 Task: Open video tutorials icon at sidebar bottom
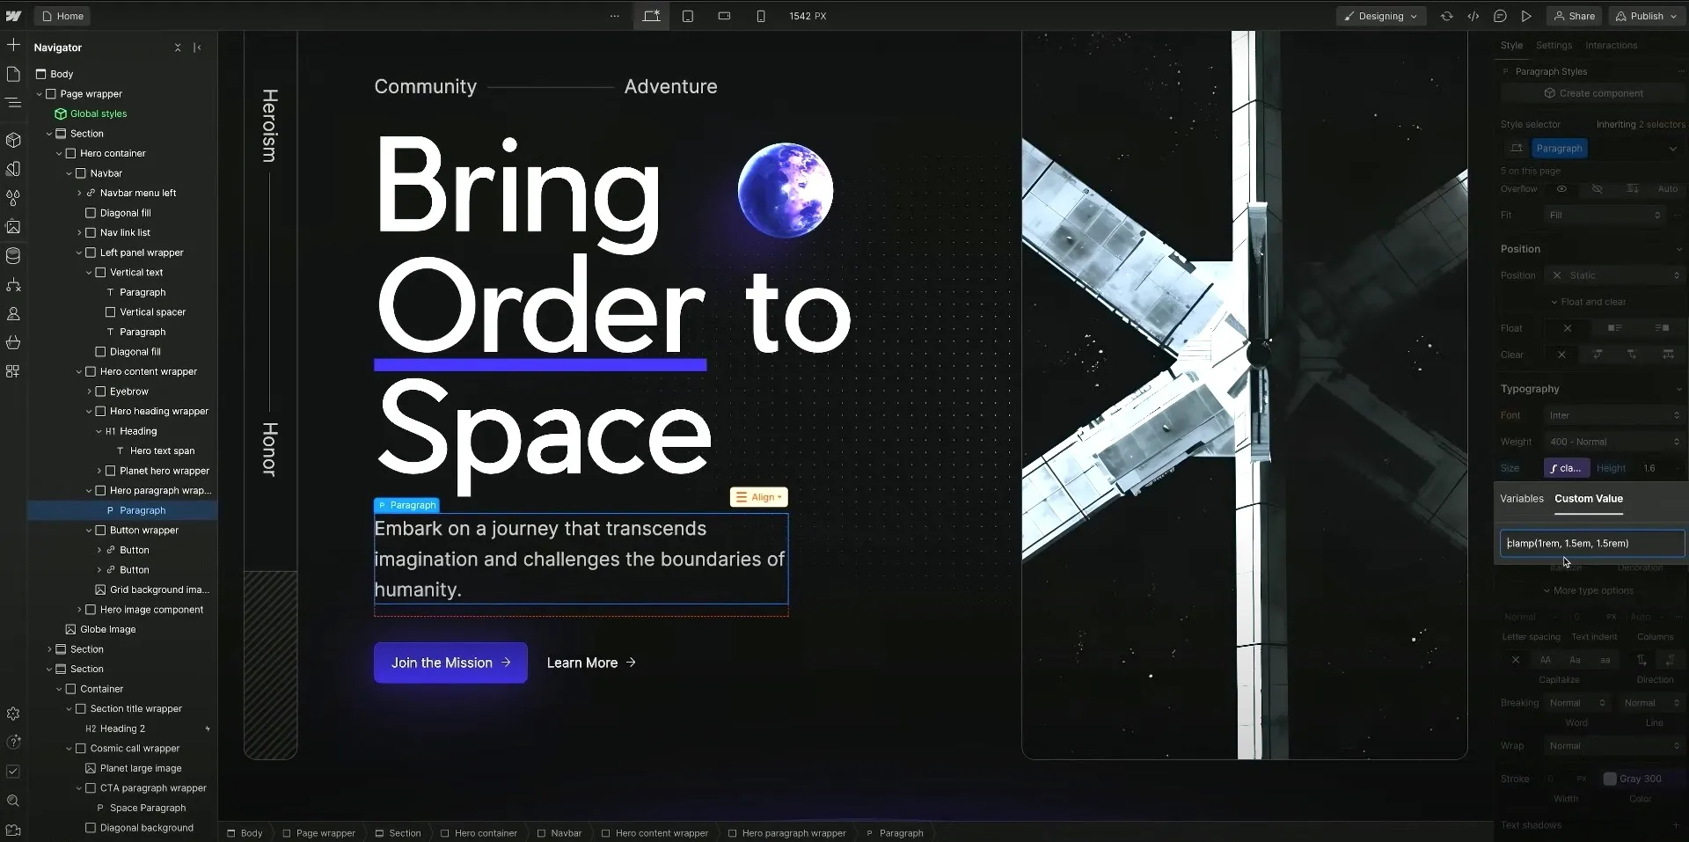pyautogui.click(x=13, y=830)
